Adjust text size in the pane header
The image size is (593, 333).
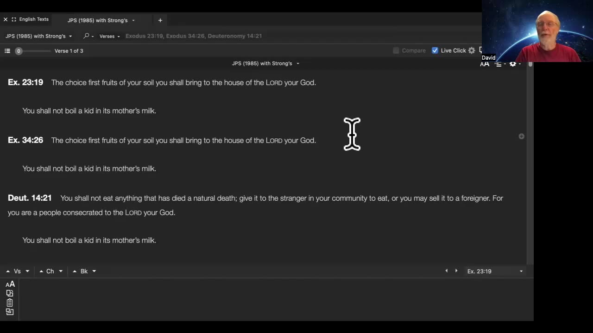pos(485,64)
